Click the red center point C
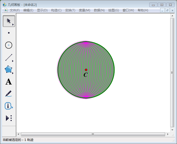Screen dimensions: 177x144 86,70
